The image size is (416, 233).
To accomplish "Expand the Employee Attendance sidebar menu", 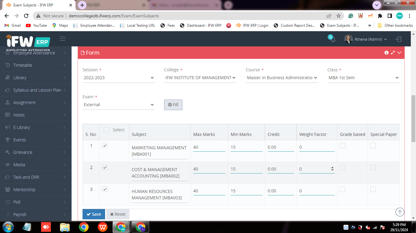I will 36,52.
